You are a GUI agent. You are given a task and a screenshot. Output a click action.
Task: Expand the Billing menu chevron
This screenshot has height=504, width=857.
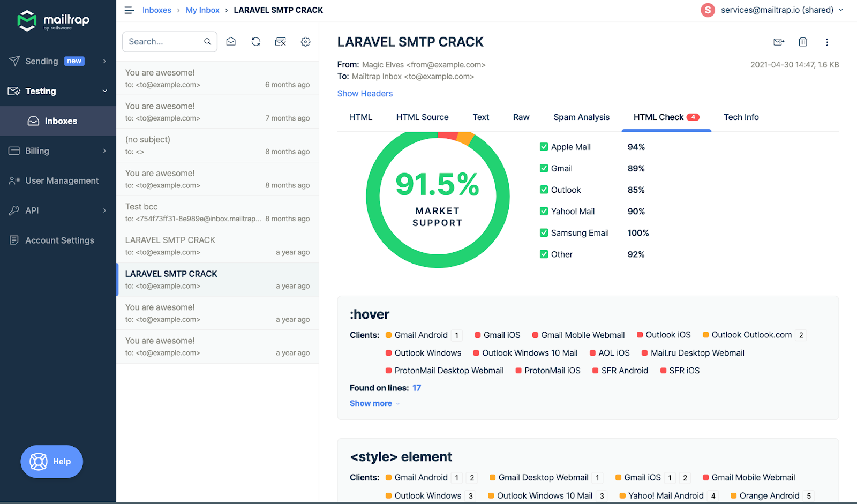click(x=104, y=151)
